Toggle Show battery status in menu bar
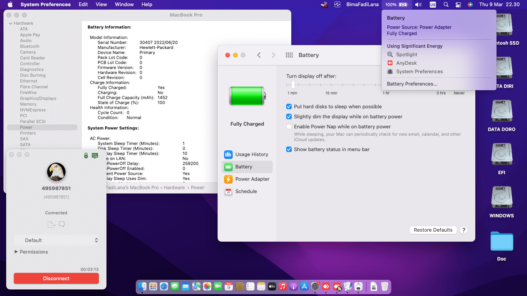Image resolution: width=527 pixels, height=296 pixels. 289,150
